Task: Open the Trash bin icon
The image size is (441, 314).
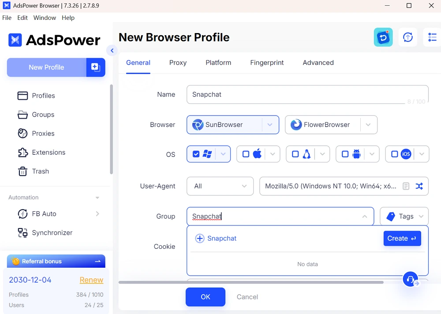Action: 22,171
